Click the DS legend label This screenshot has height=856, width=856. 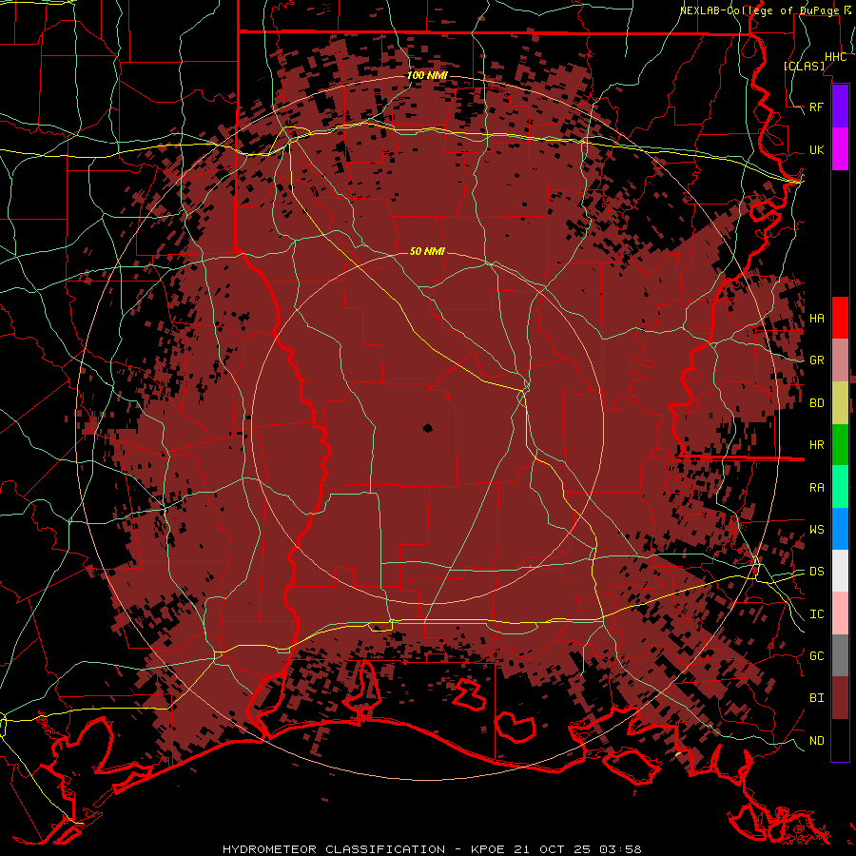pos(817,572)
